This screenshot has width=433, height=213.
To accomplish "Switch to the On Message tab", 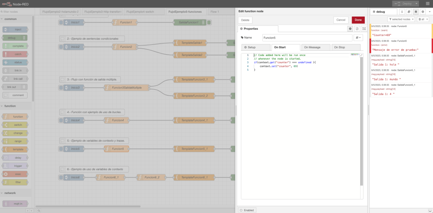I will (x=315, y=47).
